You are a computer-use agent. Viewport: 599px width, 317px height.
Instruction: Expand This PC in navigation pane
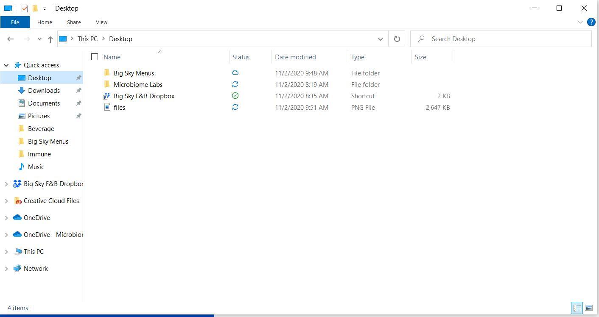click(6, 252)
